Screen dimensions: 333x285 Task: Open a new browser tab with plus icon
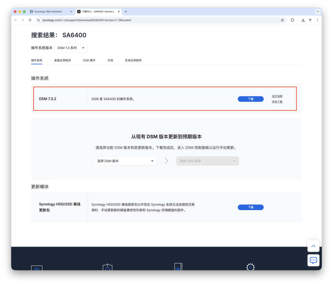[x=126, y=12]
